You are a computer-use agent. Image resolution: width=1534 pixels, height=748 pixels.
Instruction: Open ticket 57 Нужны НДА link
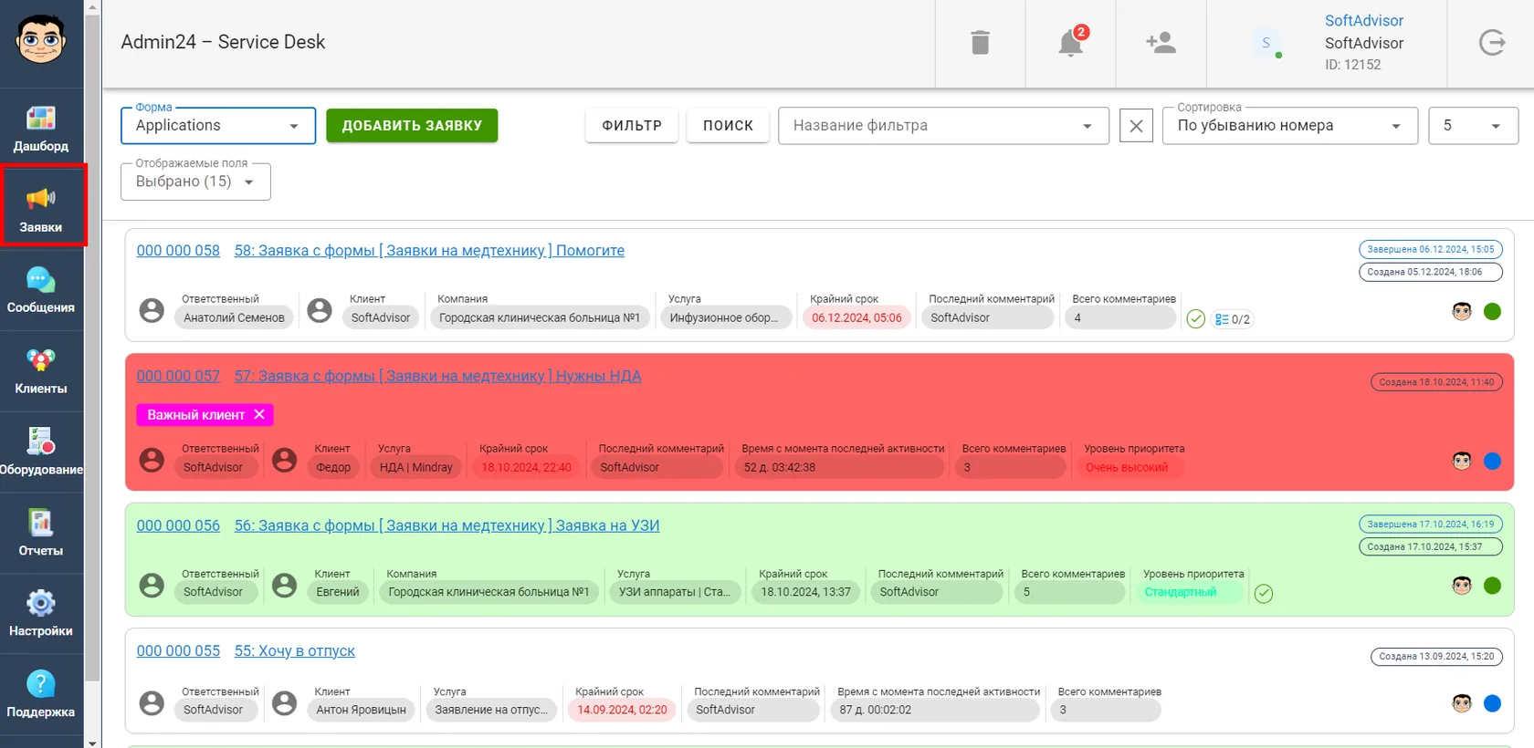(x=437, y=376)
